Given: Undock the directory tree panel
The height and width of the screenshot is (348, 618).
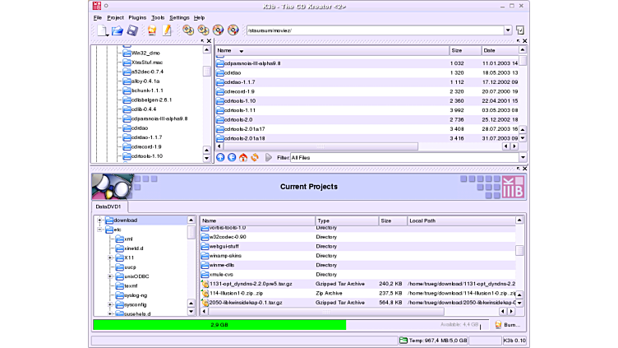Looking at the screenshot, I should coord(203,40).
